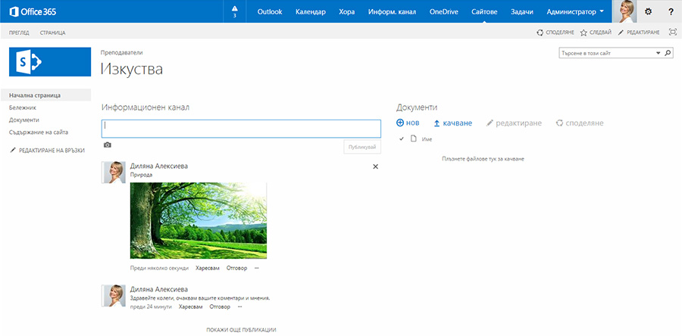Click the Документи web part title
The image size is (682, 336).
click(x=417, y=107)
